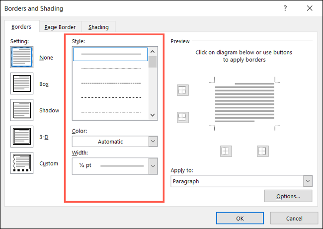Screen dimensions: 323x229
Task: Click the None setting label
Action: pyautogui.click(x=46, y=58)
